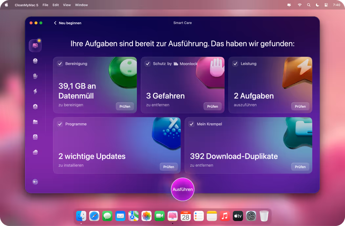Image resolution: width=345 pixels, height=226 pixels.
Task: Open the assistant icon at sidebar bottom
Action: 35,182
